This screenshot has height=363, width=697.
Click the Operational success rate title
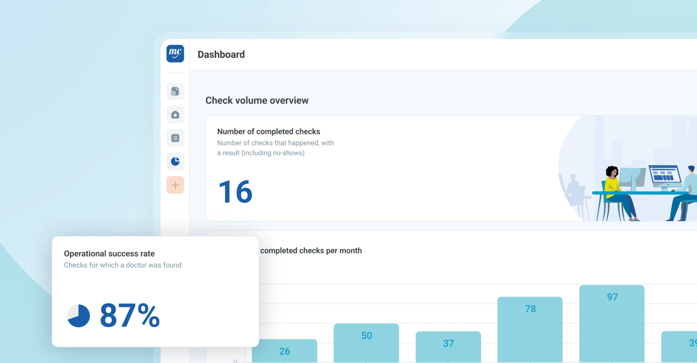[109, 254]
